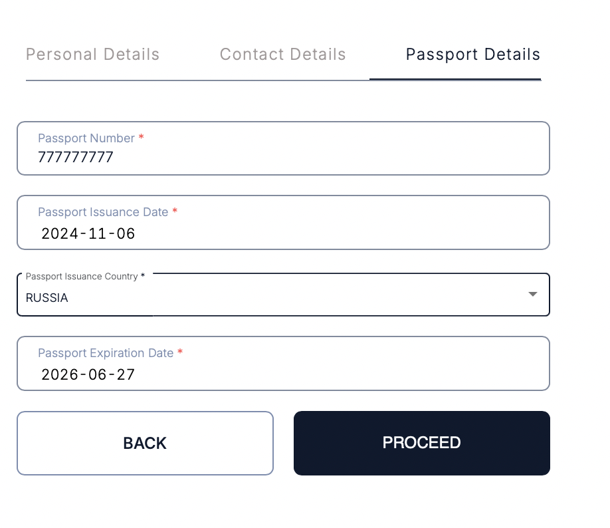Viewport: 610px width, 528px height.
Task: Click the Passport Issuance Country label
Action: 82,277
